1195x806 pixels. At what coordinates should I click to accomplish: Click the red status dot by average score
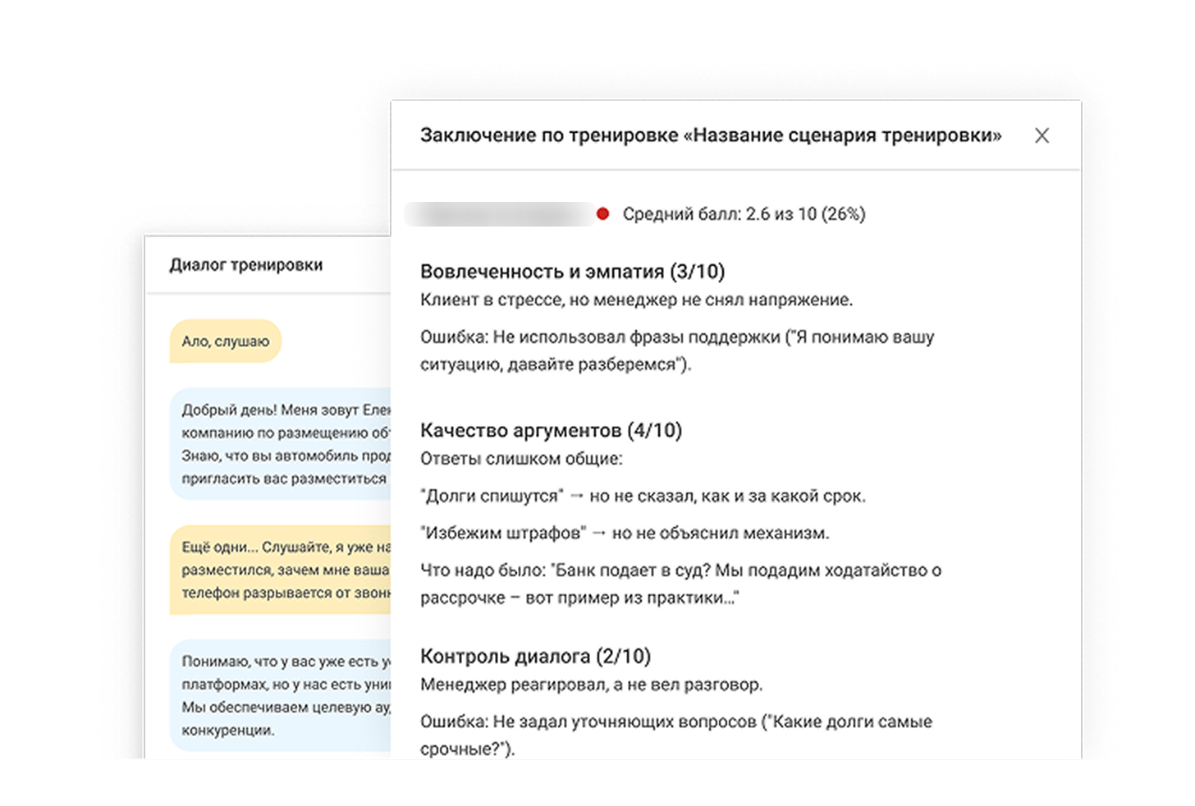coord(602,214)
